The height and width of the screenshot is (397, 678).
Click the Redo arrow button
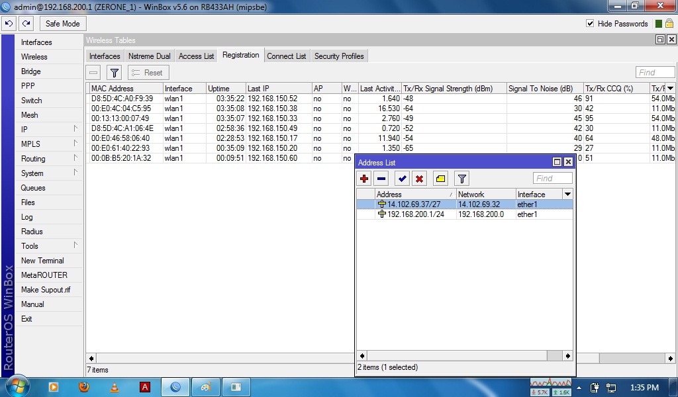(x=26, y=24)
